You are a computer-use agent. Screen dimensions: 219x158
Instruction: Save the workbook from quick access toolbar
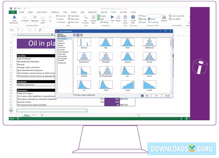point(15,9)
